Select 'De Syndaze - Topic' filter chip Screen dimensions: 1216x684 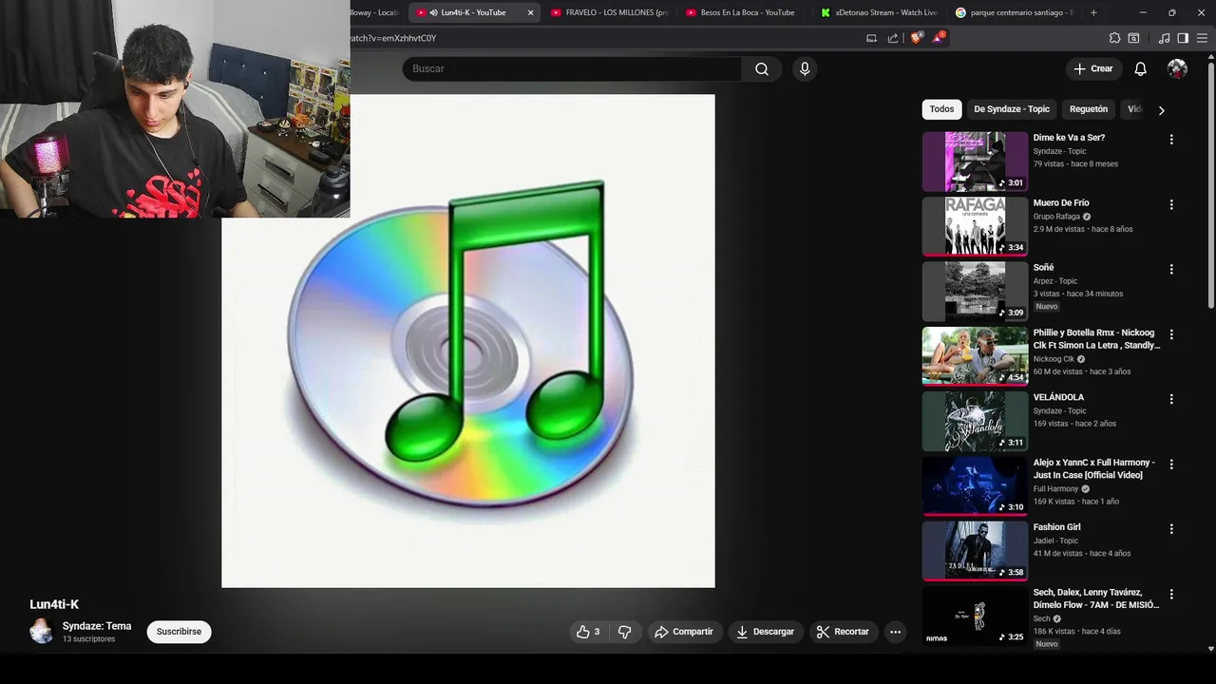click(x=1011, y=109)
